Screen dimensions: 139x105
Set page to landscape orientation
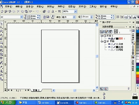point(48,17)
